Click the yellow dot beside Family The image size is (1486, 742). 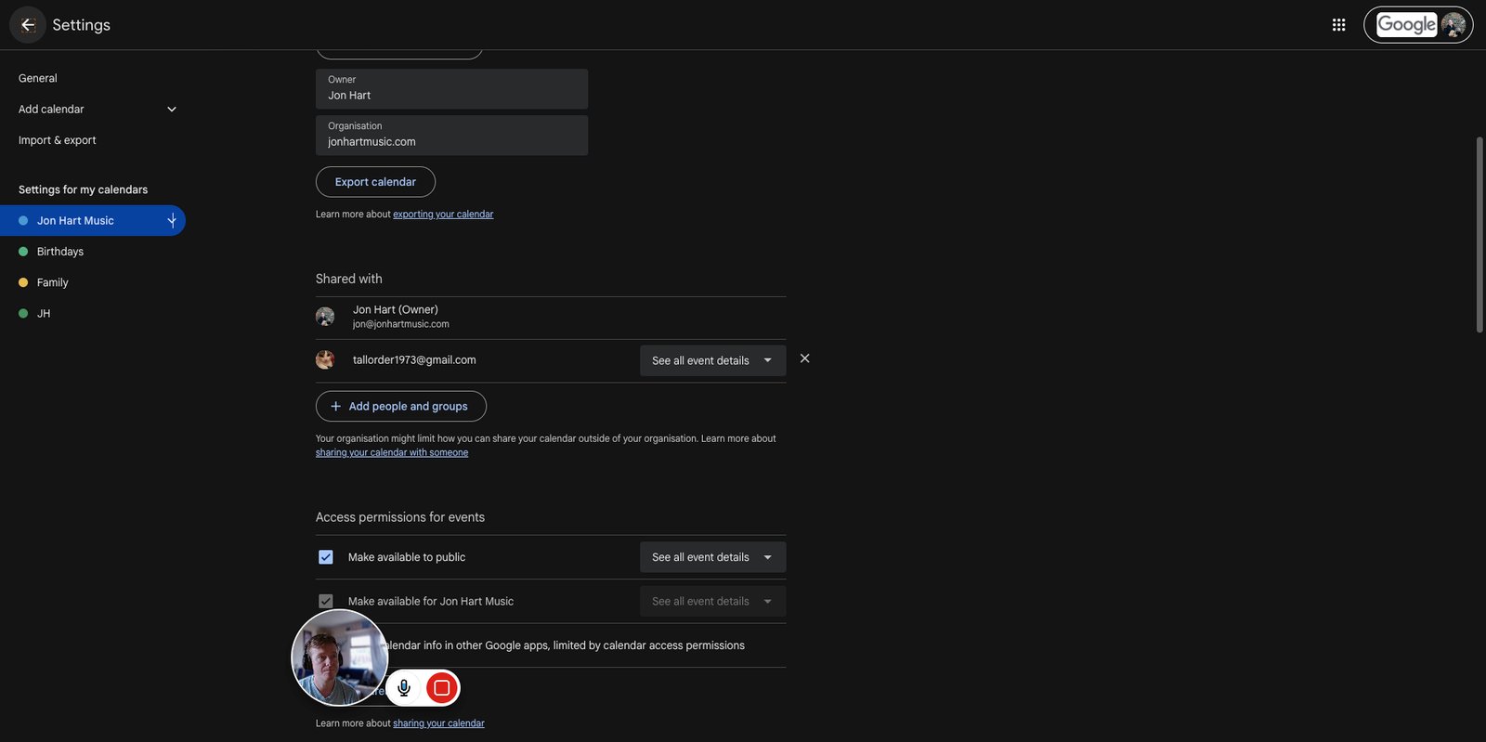click(23, 282)
